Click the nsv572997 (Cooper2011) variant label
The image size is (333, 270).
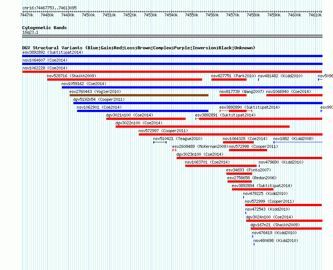click(163, 131)
